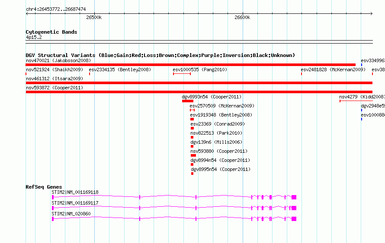This screenshot has width=385, height=243.
Task: Open transcript STIM2|NM_001169118 label
Action: click(x=75, y=193)
